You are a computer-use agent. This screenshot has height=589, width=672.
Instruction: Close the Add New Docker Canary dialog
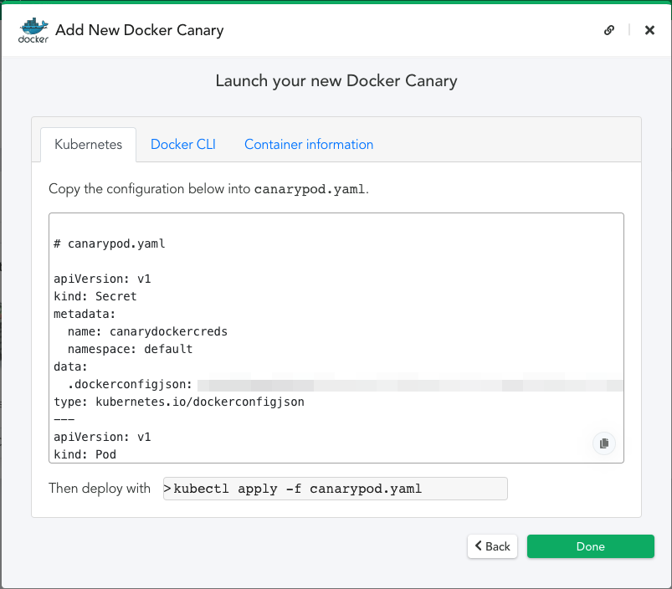pos(649,30)
